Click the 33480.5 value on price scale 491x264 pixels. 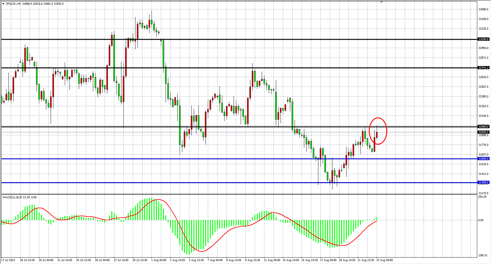(483, 9)
